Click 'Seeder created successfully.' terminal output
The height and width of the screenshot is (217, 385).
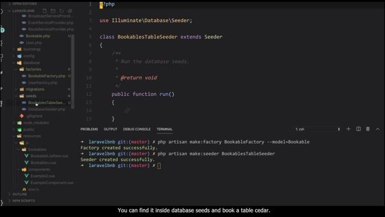pyautogui.click(x=117, y=160)
